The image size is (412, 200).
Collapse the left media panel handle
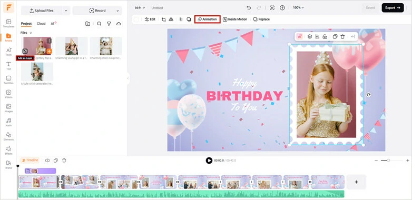pos(128,78)
